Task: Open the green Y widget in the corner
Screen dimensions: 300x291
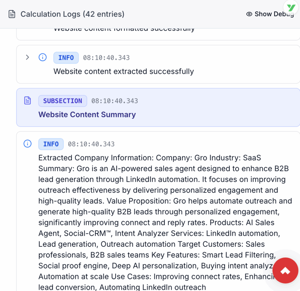Action: [290, 7]
